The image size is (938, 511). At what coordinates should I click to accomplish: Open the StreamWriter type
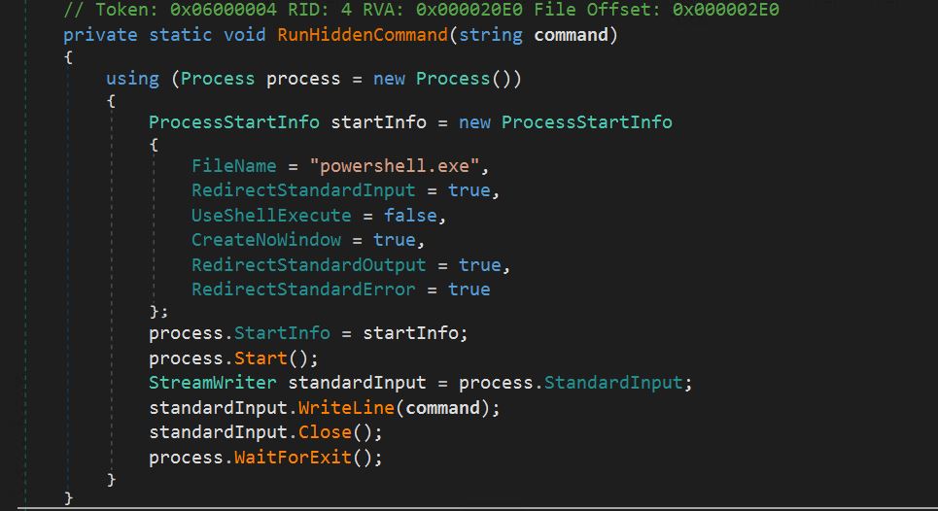click(212, 383)
